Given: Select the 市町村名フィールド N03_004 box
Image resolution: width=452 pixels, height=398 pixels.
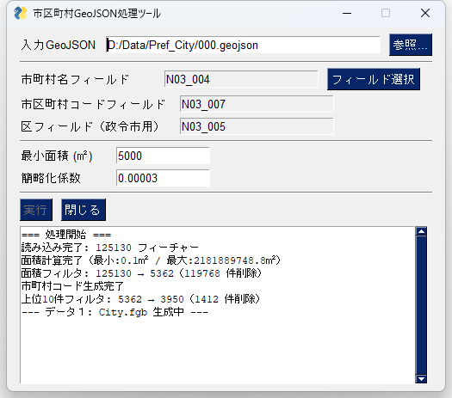Looking at the screenshot, I should click(x=241, y=79).
